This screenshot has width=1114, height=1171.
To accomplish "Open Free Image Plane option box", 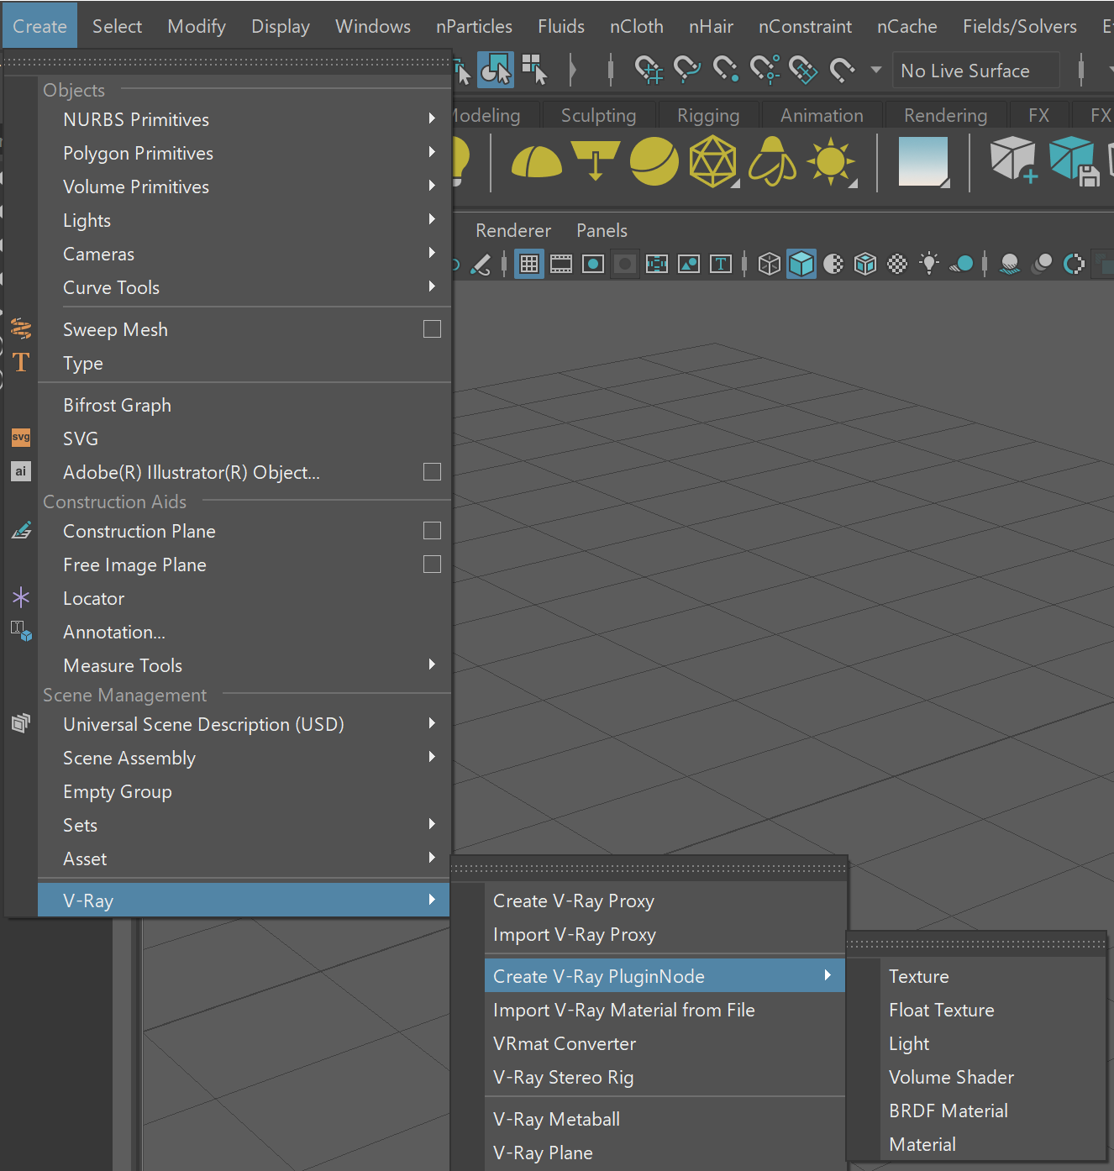I will click(432, 564).
